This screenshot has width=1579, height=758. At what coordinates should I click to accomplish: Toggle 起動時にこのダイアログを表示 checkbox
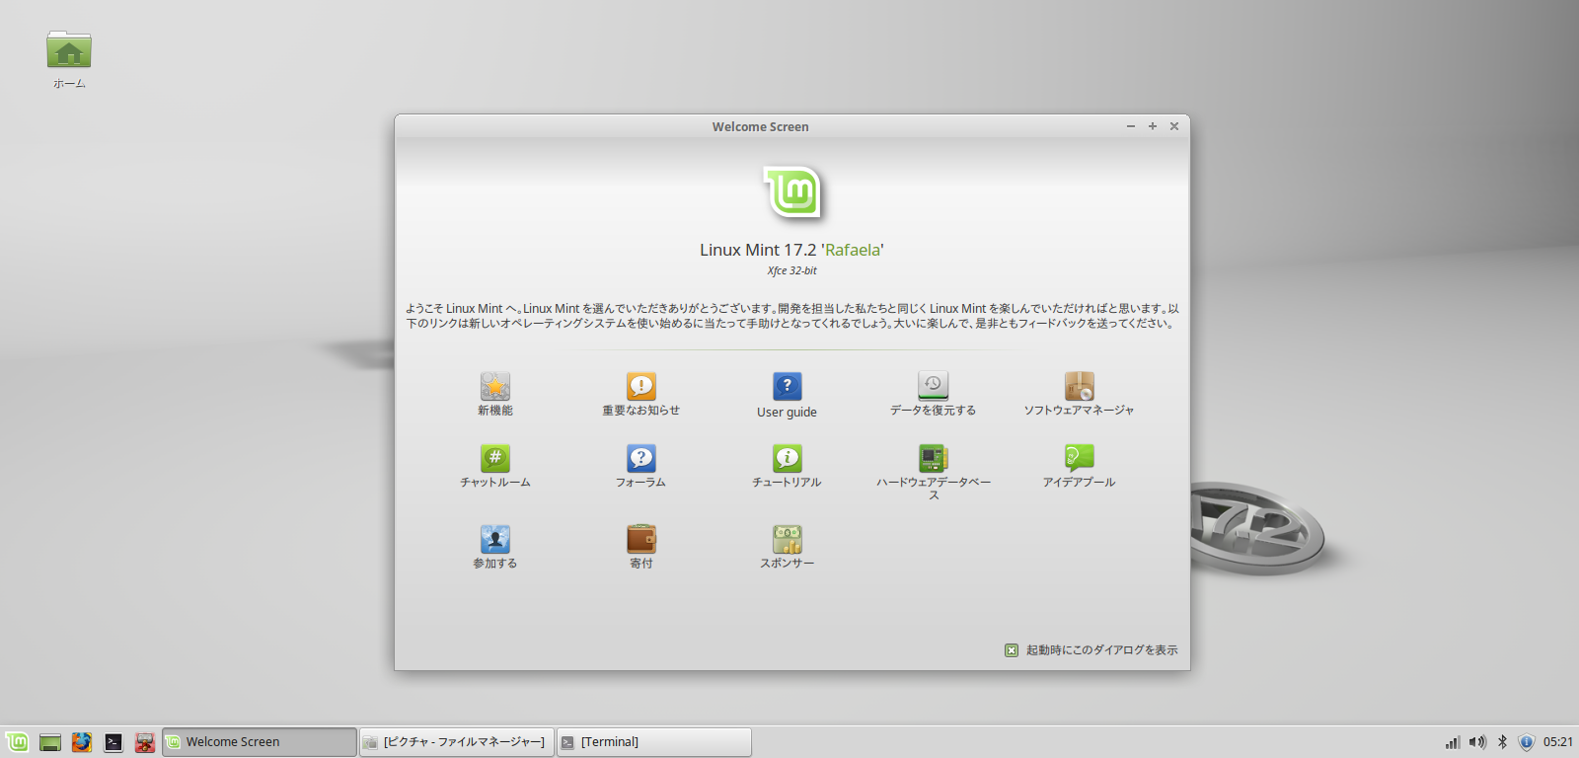pyautogui.click(x=1012, y=650)
